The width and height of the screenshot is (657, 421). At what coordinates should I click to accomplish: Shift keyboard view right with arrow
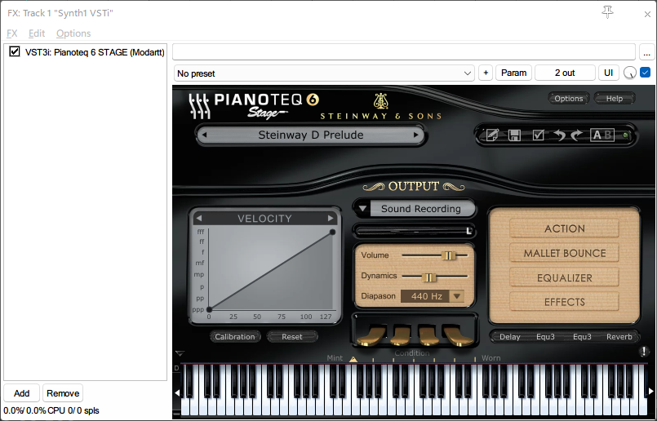click(x=651, y=392)
